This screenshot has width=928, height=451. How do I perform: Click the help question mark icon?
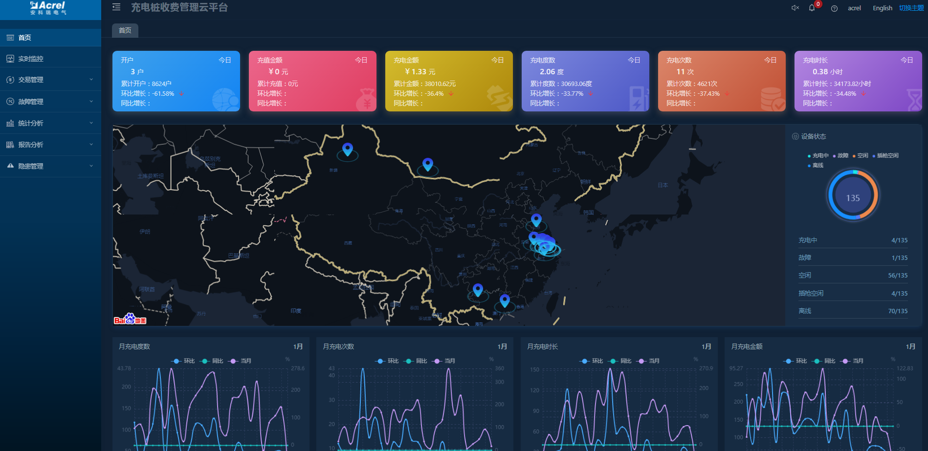point(834,8)
